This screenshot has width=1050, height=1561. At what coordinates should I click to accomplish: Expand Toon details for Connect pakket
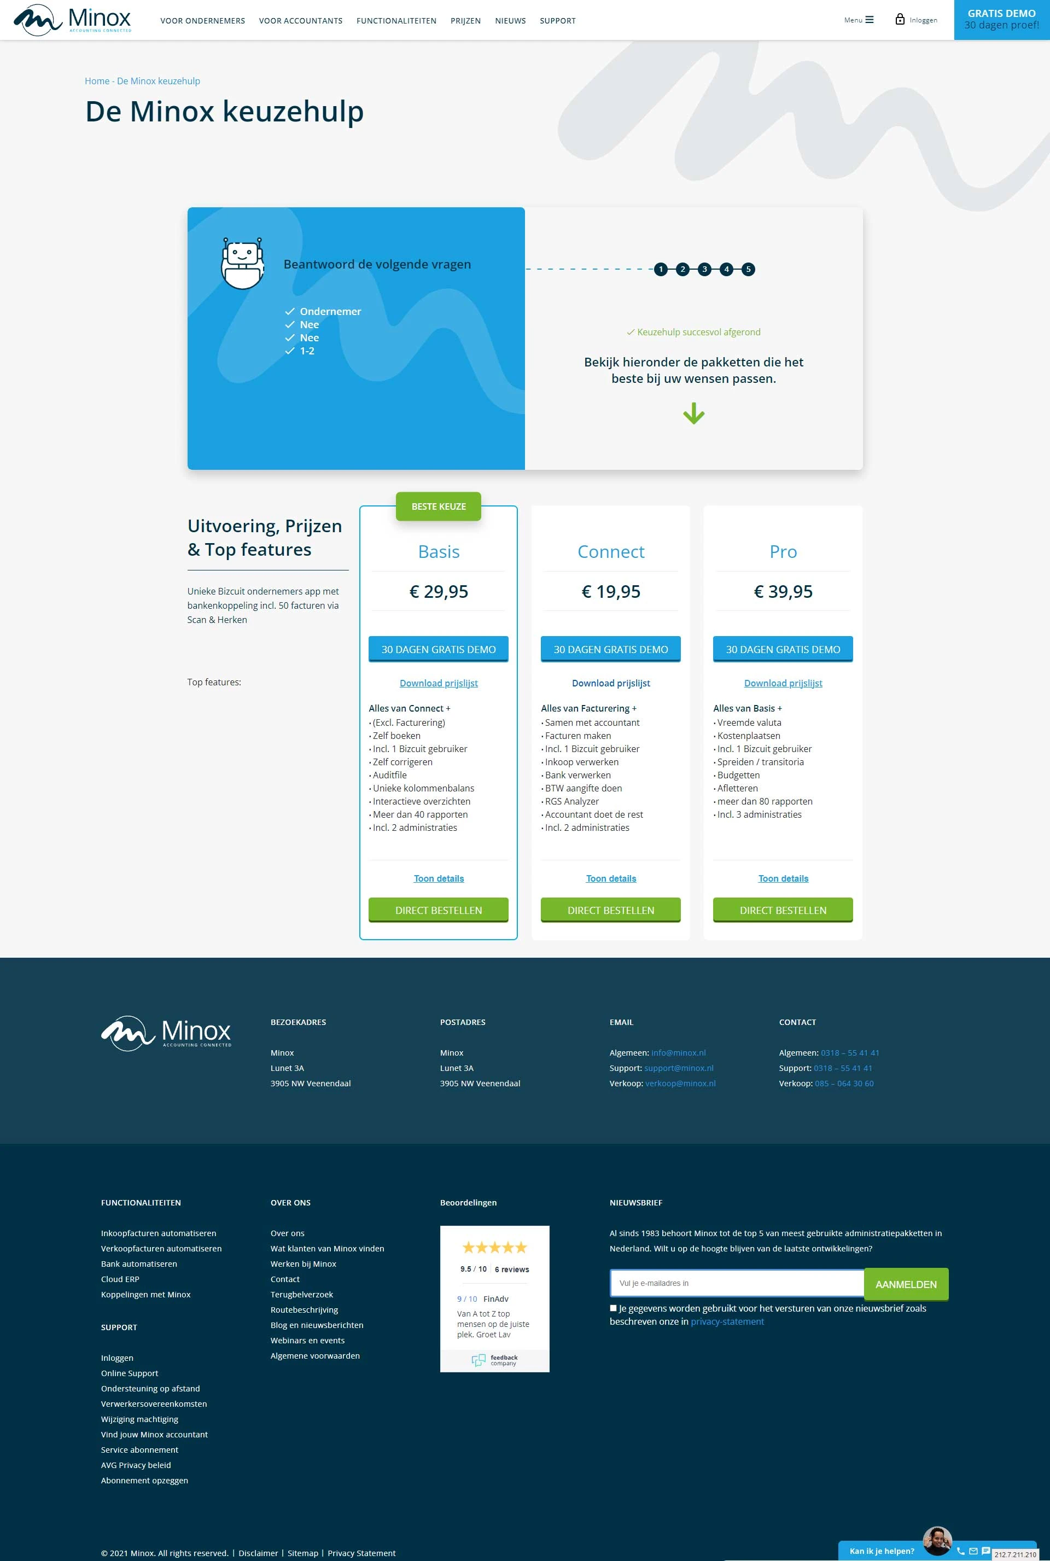609,877
